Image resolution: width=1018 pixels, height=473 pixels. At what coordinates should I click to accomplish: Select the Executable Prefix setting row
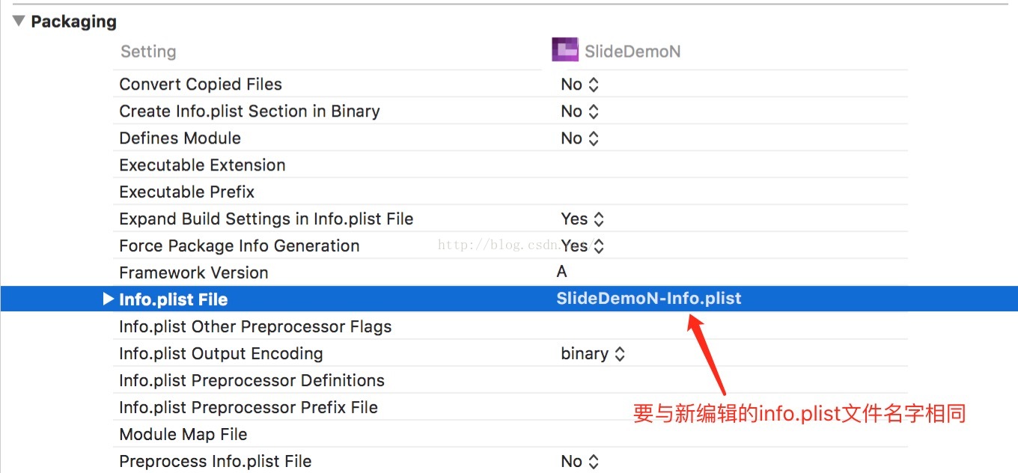click(x=186, y=192)
